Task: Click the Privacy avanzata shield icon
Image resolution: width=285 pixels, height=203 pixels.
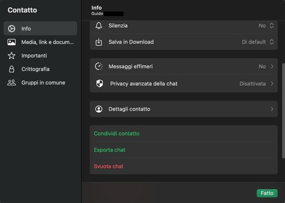Action: 99,84
